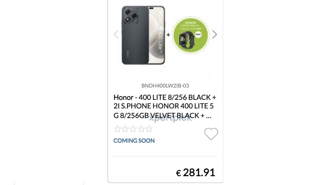Image resolution: width=328 pixels, height=185 pixels.
Task: Click the € 281.91 price
Action: (x=196, y=172)
